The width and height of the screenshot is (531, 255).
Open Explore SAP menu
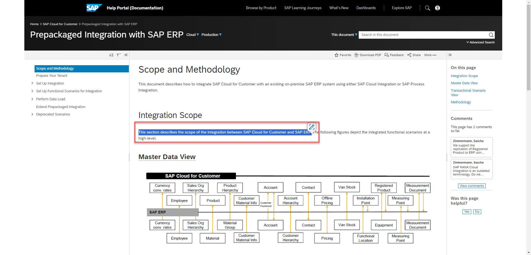pyautogui.click(x=402, y=8)
